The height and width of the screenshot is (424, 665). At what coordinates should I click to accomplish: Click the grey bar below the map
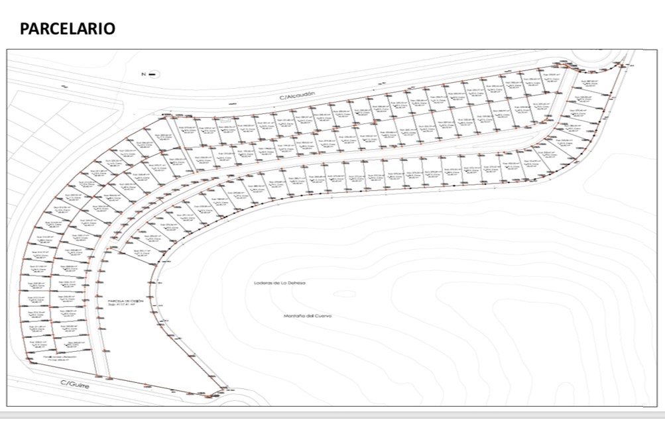(332, 415)
